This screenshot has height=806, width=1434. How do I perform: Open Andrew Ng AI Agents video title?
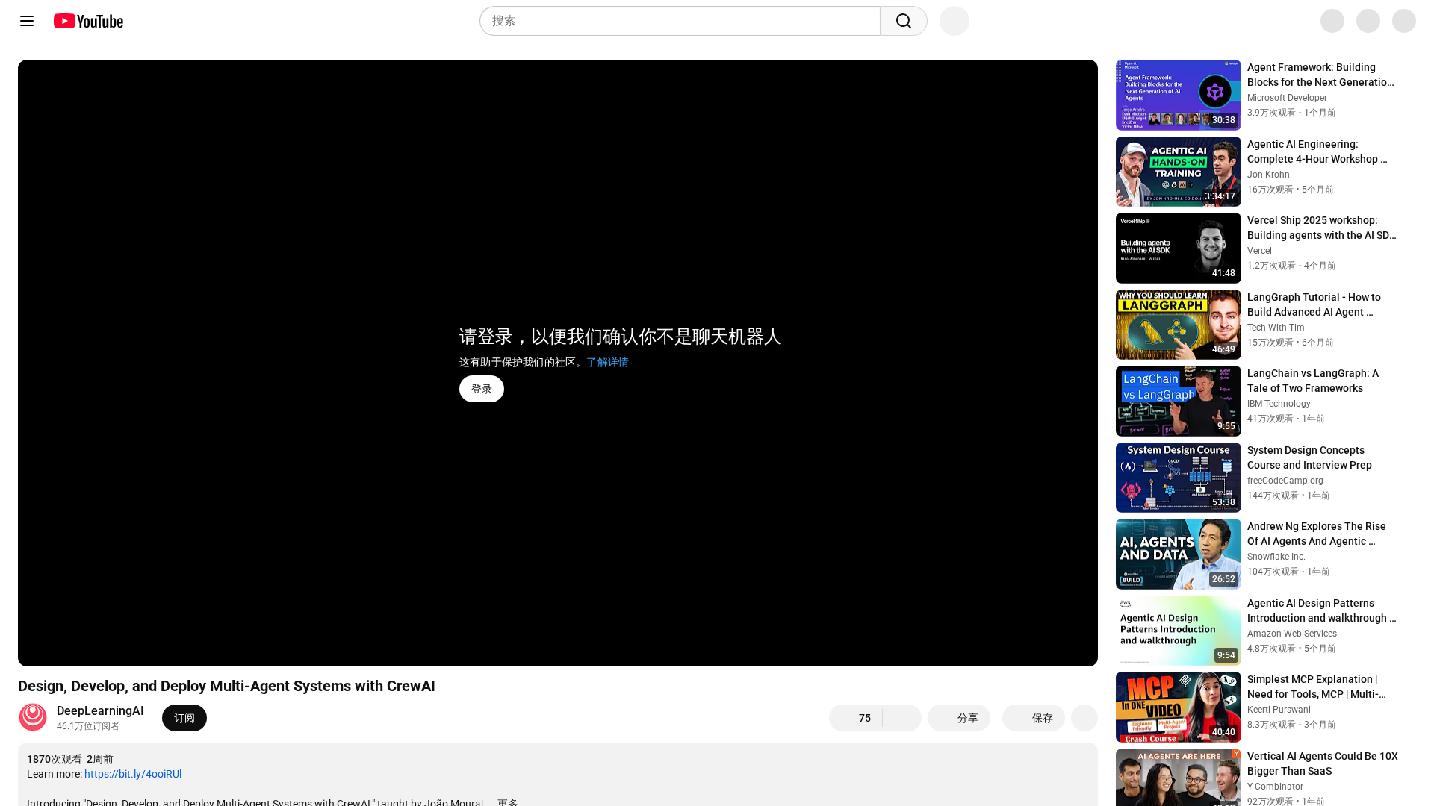point(1316,534)
